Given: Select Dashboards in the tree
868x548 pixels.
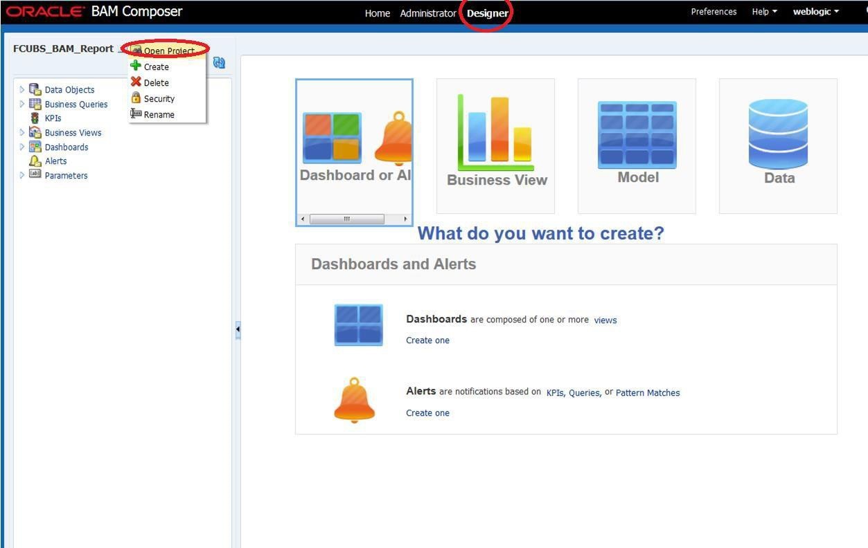Looking at the screenshot, I should point(67,147).
